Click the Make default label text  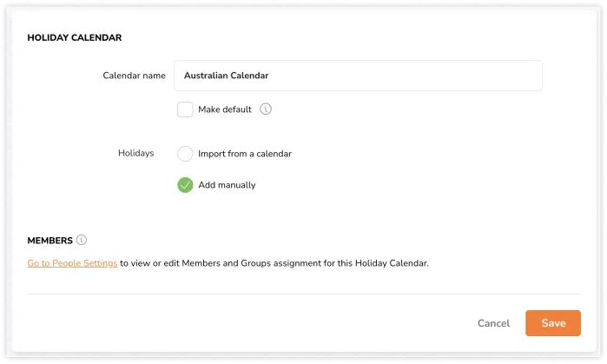pyautogui.click(x=224, y=109)
